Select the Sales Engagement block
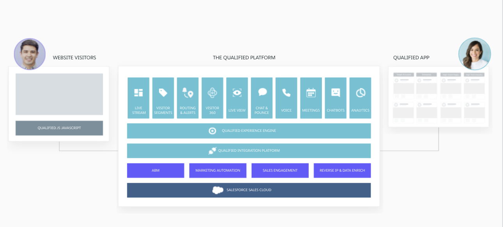The width and height of the screenshot is (503, 227). pos(280,170)
